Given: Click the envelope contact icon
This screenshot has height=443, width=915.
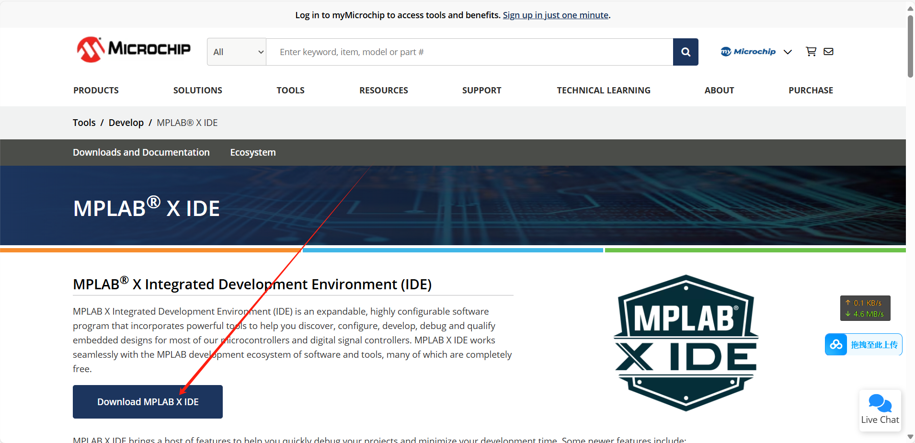Looking at the screenshot, I should click(x=828, y=51).
